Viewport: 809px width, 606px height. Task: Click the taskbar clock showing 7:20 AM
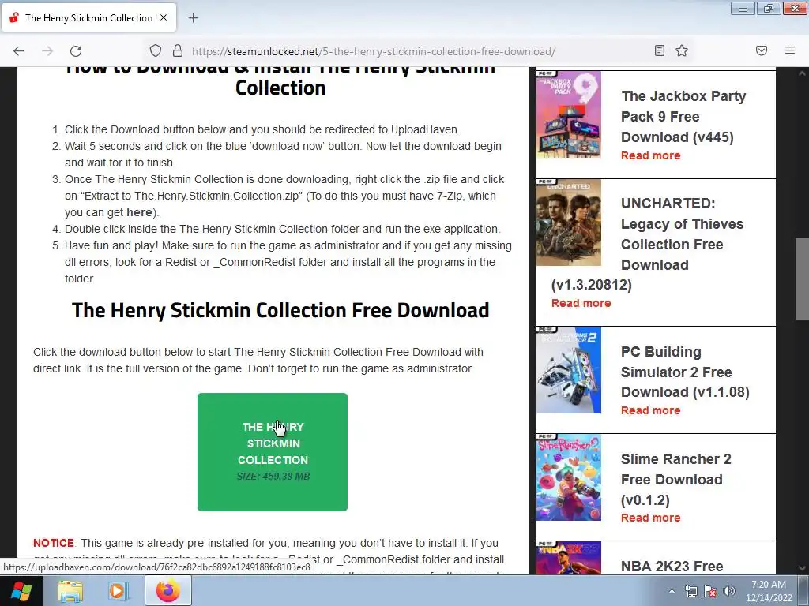(x=769, y=591)
